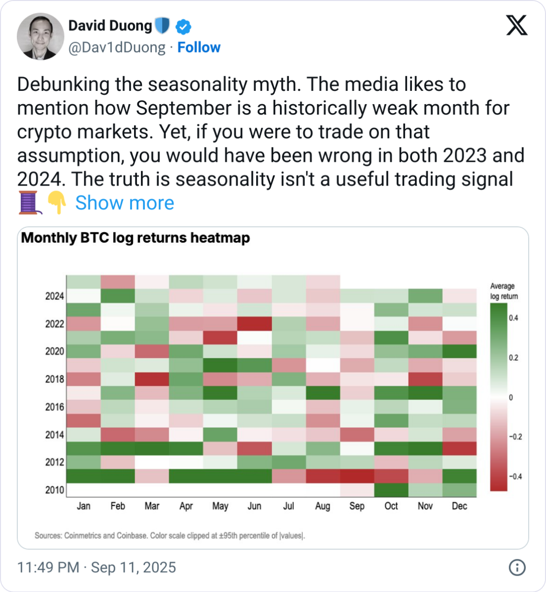The image size is (546, 592).
Task: Open the info icon near the timestamp
Action: 518,567
